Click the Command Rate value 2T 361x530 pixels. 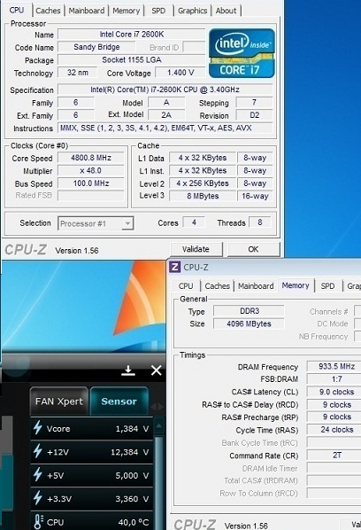pos(334,456)
